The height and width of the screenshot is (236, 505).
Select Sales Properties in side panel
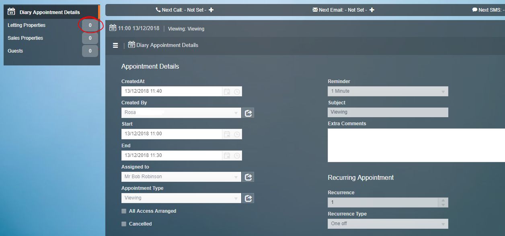tap(25, 38)
